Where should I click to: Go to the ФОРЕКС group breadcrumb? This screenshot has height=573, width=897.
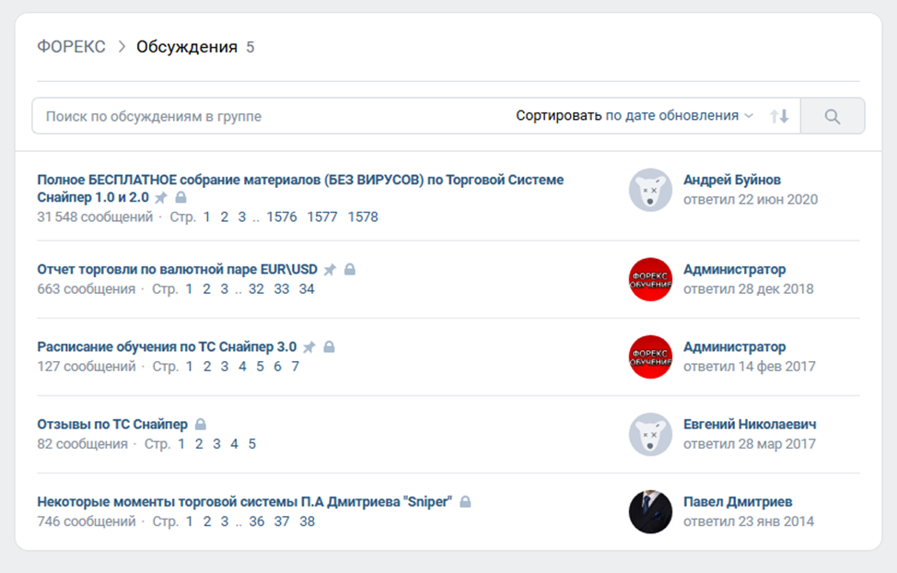[72, 46]
